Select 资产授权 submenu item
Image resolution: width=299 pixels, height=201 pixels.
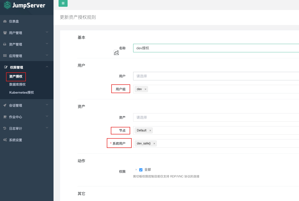tap(16, 77)
